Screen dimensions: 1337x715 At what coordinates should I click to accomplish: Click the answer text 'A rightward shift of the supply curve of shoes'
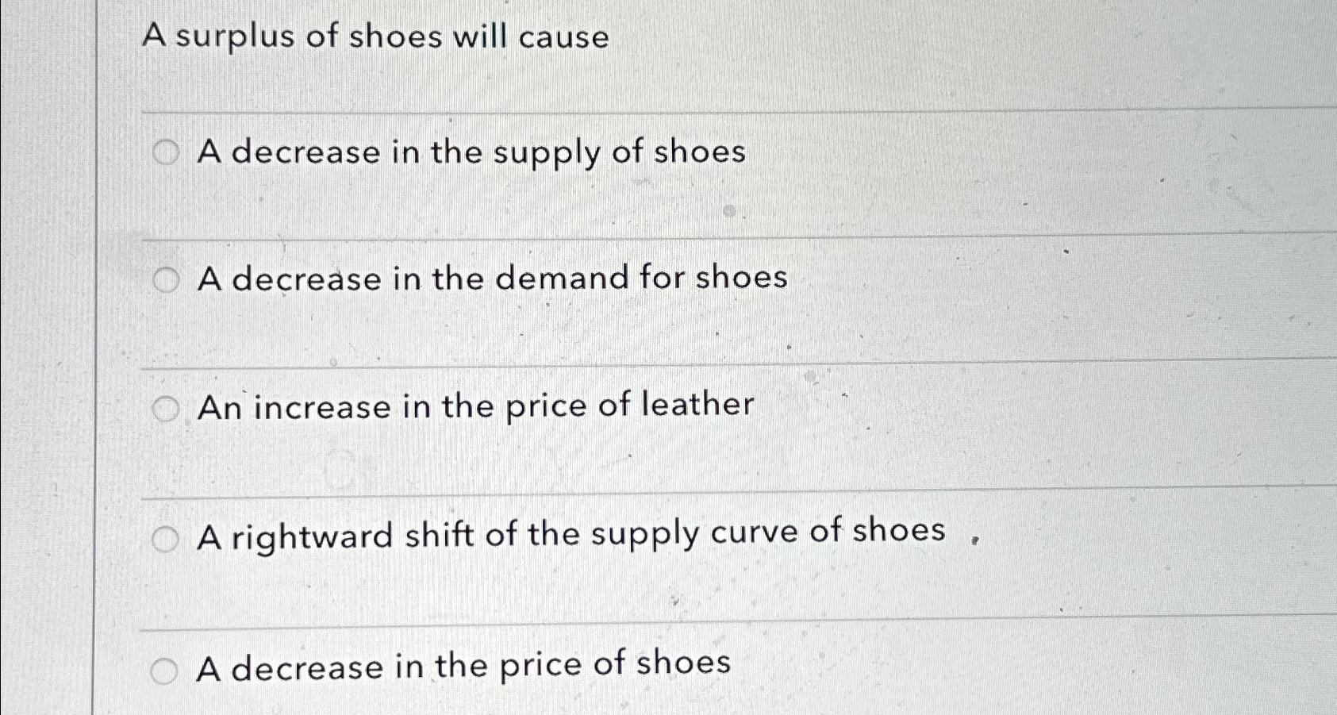[571, 533]
